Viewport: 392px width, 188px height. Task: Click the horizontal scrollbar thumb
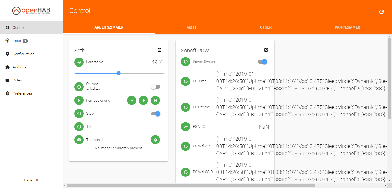coord(191,185)
